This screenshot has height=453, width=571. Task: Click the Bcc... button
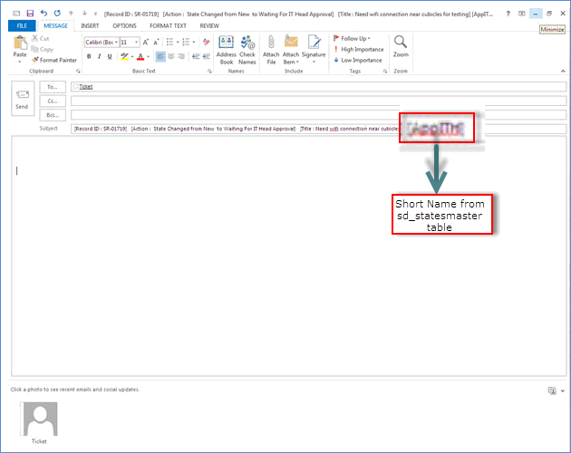(53, 114)
